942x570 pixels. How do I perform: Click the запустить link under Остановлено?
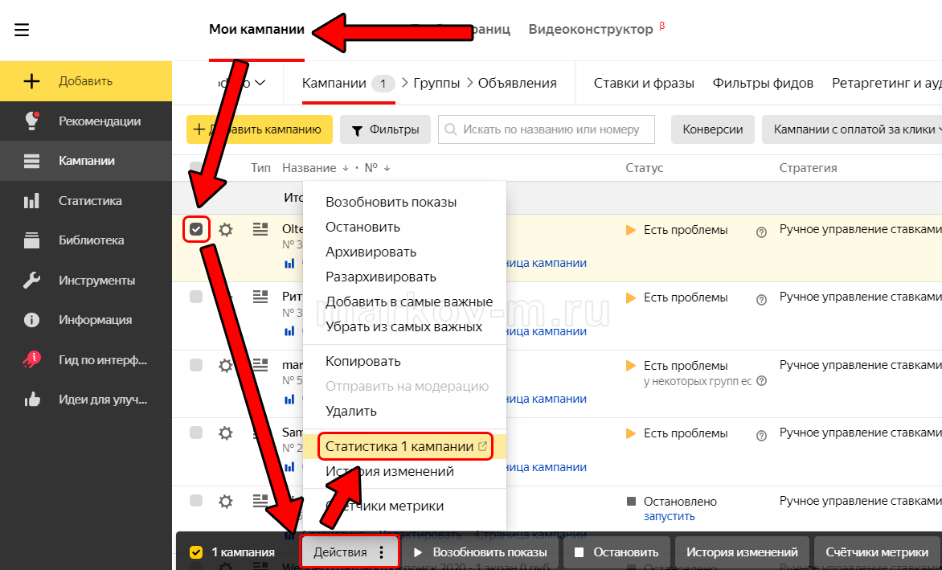tap(669, 516)
